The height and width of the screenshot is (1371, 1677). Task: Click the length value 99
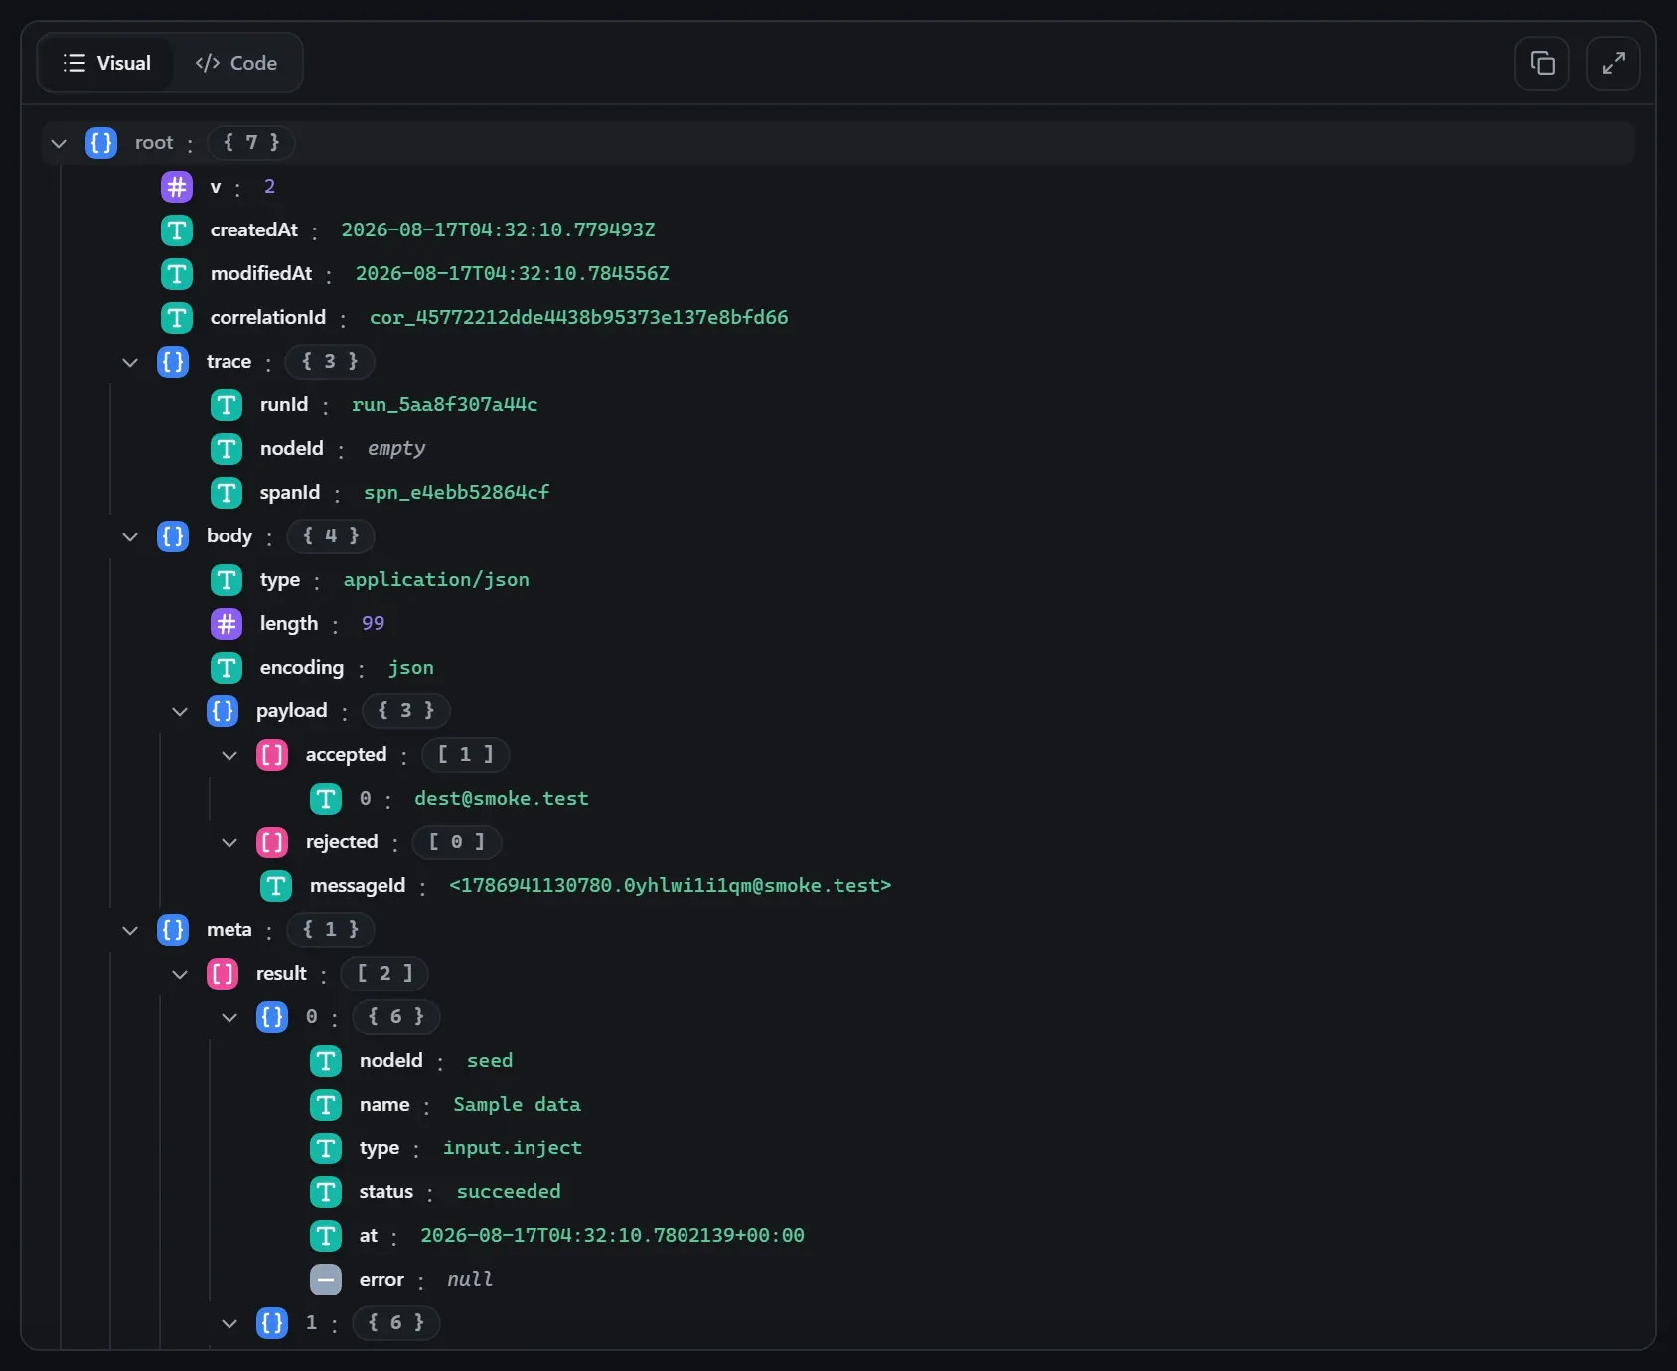374,624
